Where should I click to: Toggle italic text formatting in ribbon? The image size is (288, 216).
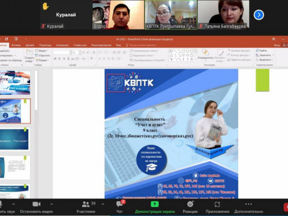point(59,59)
